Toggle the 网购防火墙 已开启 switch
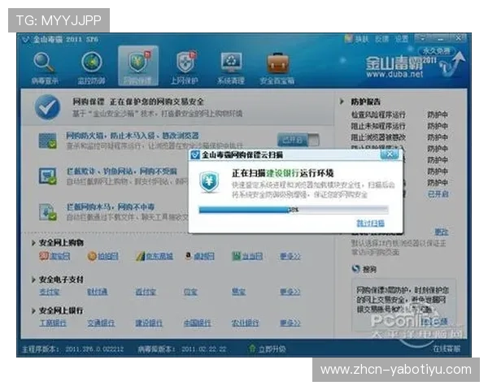This screenshot has height=390, width=488. coord(298,140)
